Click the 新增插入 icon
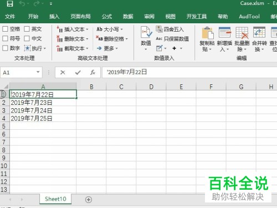The image size is (277, 208). 225,32
